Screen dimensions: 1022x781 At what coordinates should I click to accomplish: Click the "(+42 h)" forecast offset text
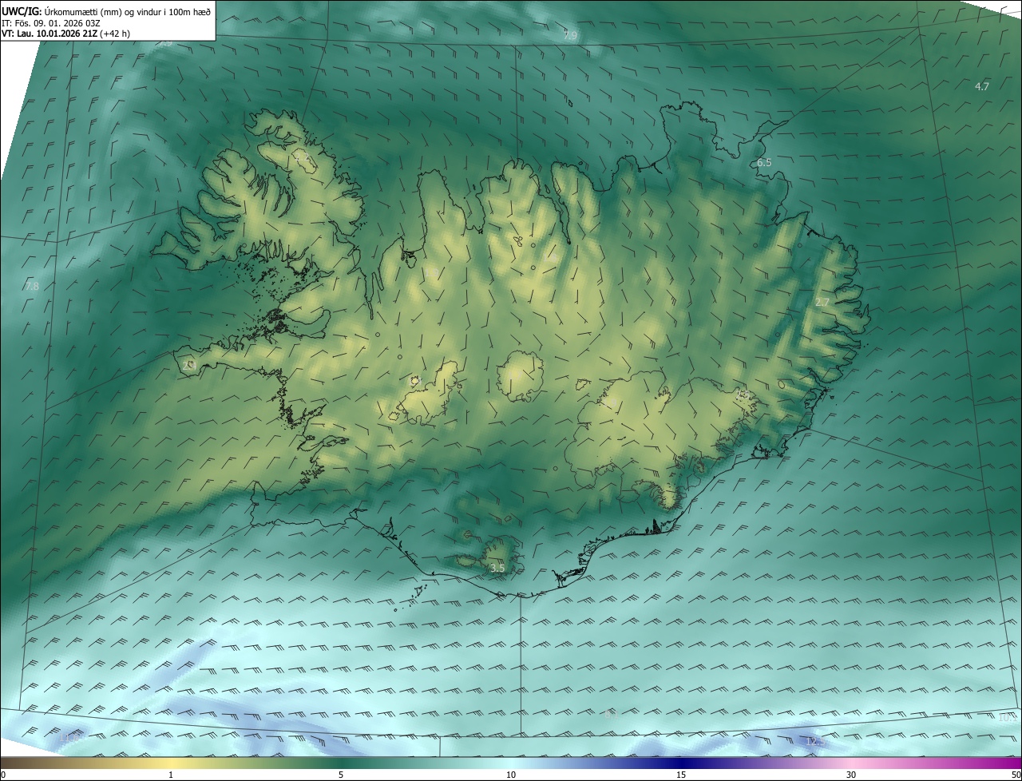coord(116,34)
